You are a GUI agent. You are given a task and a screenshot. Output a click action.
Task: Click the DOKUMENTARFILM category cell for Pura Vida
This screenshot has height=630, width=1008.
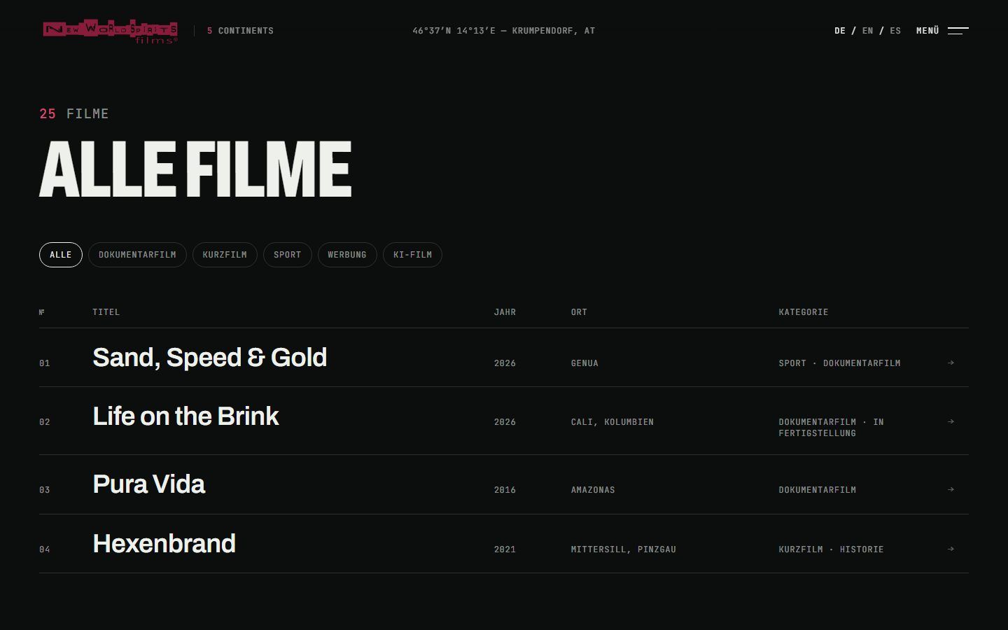817,490
